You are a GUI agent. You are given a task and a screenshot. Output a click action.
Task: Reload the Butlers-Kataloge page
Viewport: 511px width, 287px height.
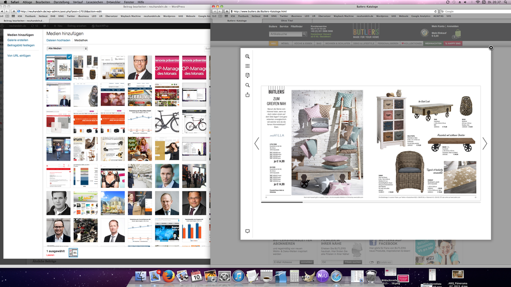(x=435, y=11)
